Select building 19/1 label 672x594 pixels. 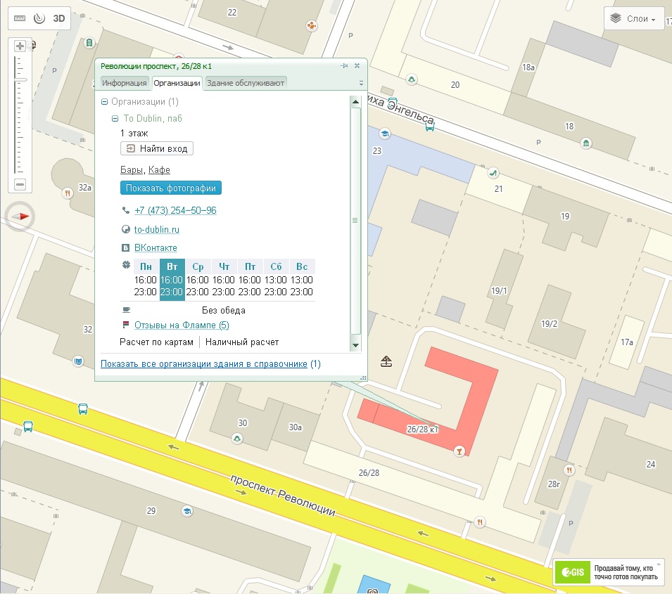499,291
